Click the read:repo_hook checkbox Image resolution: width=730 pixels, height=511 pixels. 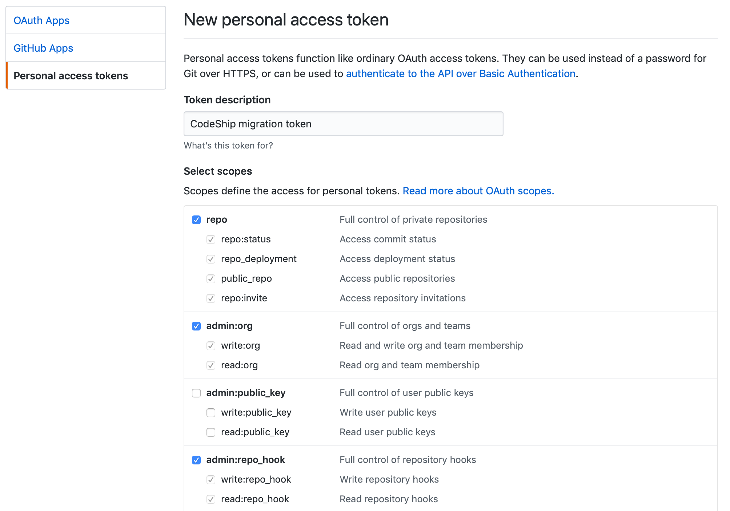[x=211, y=499]
